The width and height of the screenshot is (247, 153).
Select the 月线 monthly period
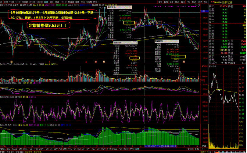pyautogui.click(x=57, y=2)
